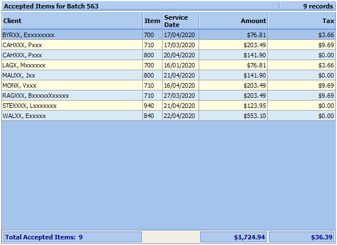The height and width of the screenshot is (245, 337).
Task: Click service date 27/03/2020 for RAGXXX
Action: [x=181, y=96]
